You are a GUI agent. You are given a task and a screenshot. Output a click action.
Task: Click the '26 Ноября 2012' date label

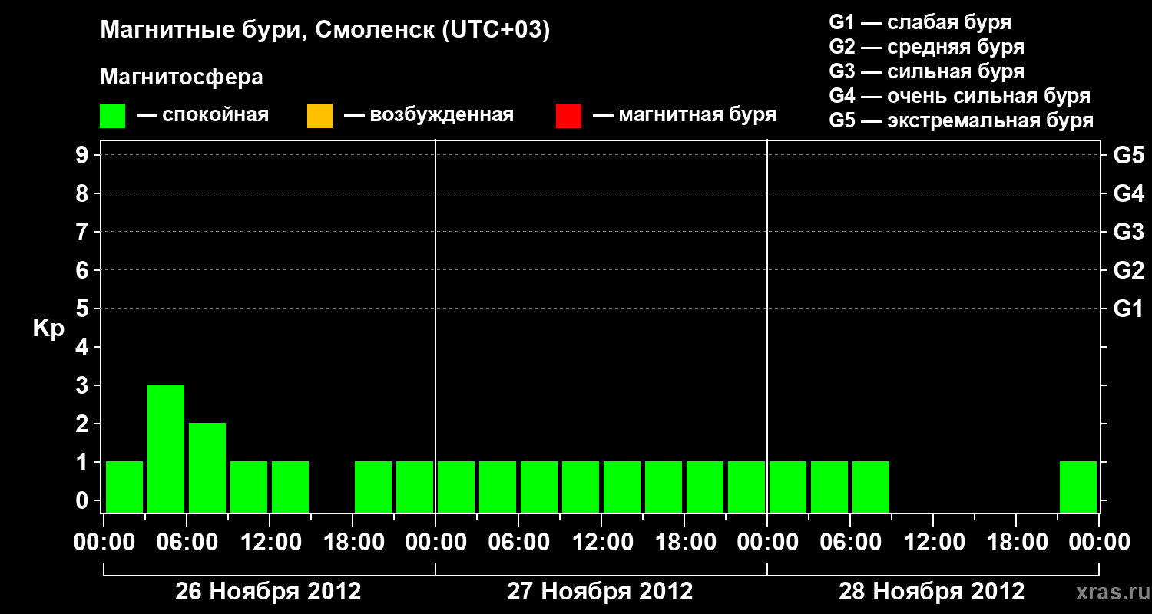268,591
